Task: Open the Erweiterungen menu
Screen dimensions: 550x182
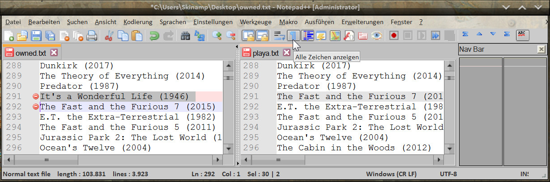Action: click(362, 22)
